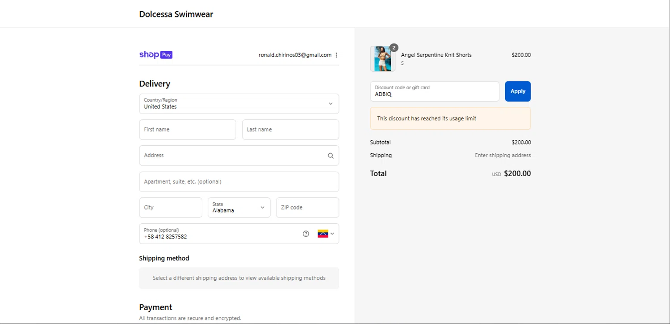Viewport: 670px width, 324px height.
Task: Click the Apartment, suite, etc. field
Action: [x=239, y=182]
